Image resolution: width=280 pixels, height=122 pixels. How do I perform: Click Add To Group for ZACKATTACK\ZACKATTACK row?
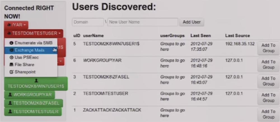click(x=268, y=114)
